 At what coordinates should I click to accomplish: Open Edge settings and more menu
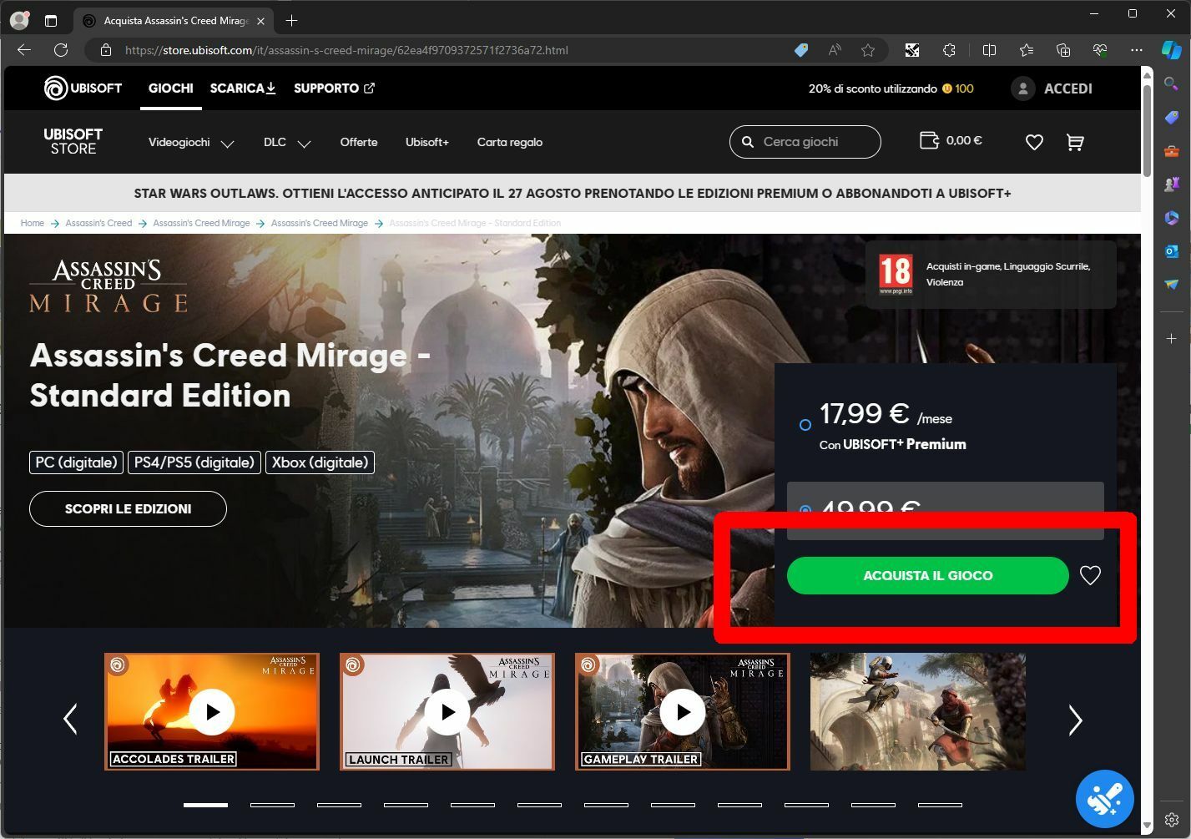1137,50
